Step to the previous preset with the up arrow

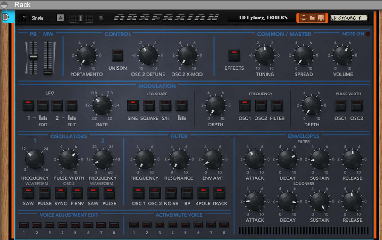point(304,16)
